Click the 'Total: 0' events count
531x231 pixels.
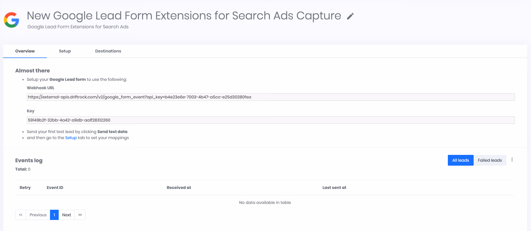coord(23,169)
